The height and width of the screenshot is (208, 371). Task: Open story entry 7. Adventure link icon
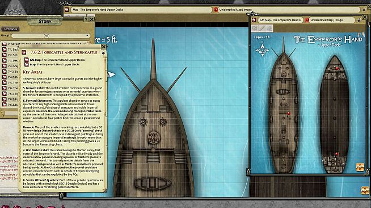coord(5,44)
